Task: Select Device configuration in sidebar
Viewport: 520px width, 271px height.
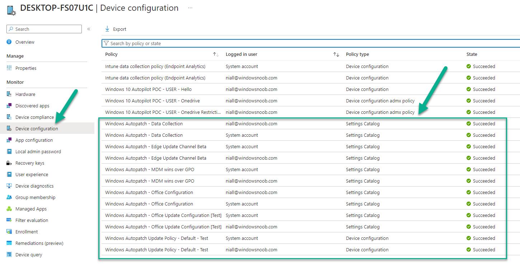Action: click(x=37, y=129)
